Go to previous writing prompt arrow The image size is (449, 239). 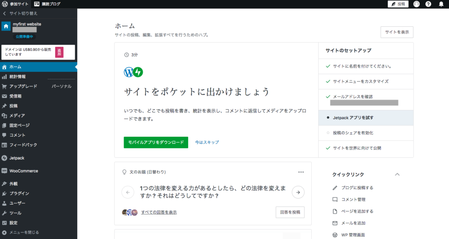tap(128, 192)
